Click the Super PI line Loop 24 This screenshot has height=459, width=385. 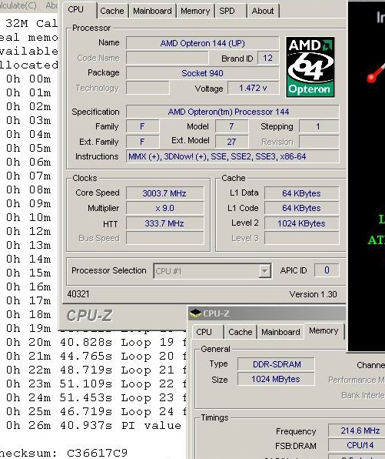pyautogui.click(x=95, y=411)
